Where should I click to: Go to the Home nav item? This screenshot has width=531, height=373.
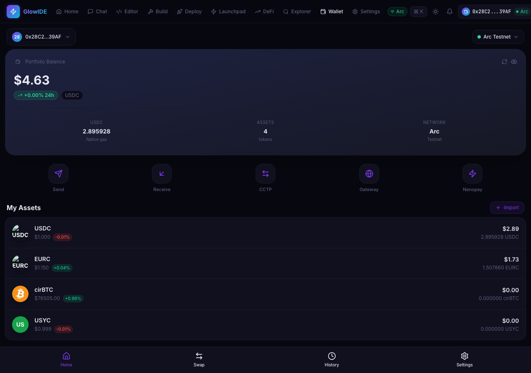pos(67,12)
